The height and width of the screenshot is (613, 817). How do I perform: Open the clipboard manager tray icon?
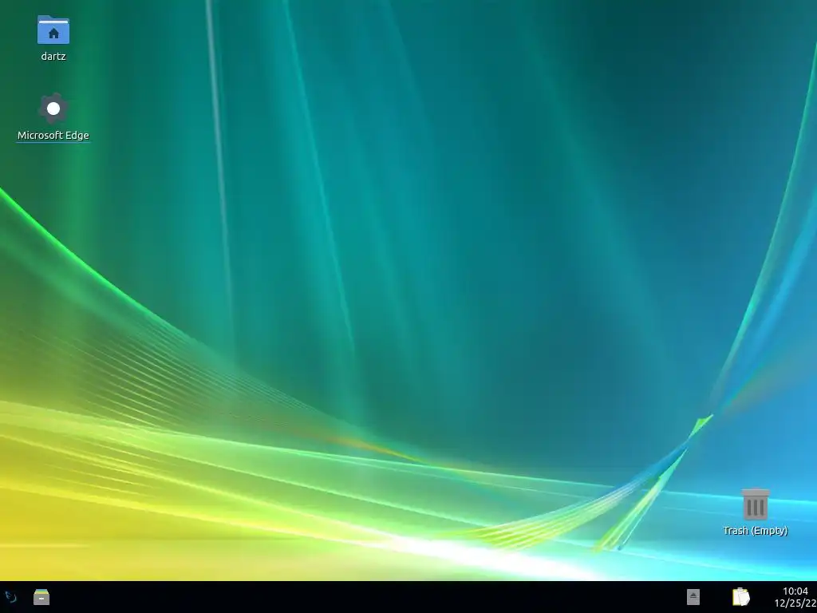pos(740,597)
